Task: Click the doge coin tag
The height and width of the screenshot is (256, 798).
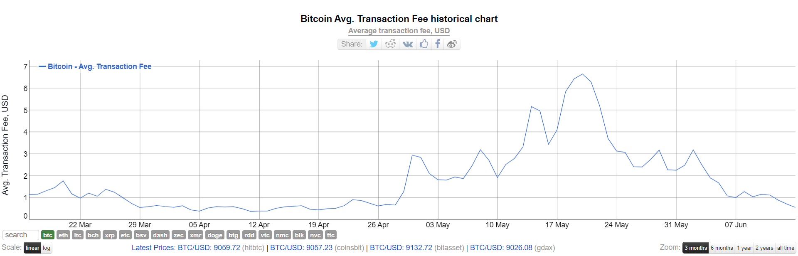Action: [215, 235]
